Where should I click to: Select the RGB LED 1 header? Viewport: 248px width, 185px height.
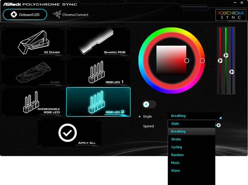tap(98, 72)
